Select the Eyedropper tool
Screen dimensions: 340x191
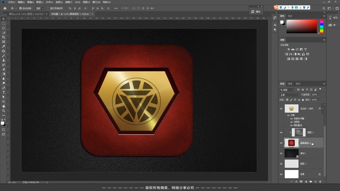click(3, 46)
